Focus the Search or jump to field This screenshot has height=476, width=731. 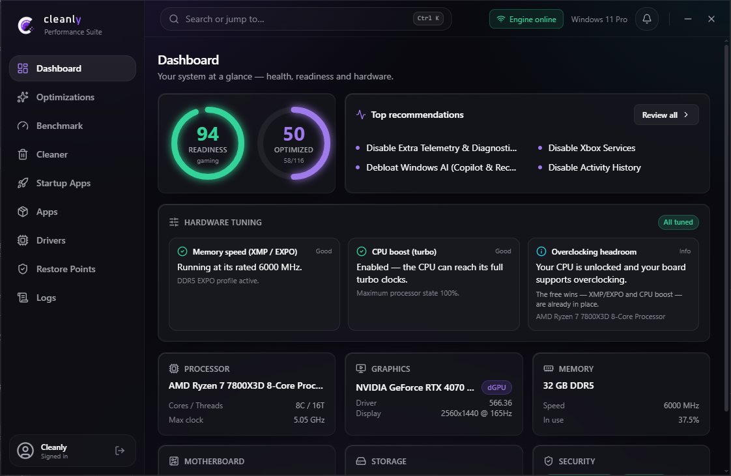click(x=306, y=19)
